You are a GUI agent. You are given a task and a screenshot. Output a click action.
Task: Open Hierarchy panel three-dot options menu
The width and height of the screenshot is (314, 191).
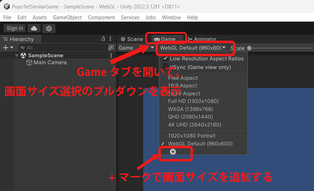(110, 38)
